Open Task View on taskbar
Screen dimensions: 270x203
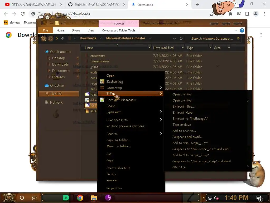[x=35, y=198]
